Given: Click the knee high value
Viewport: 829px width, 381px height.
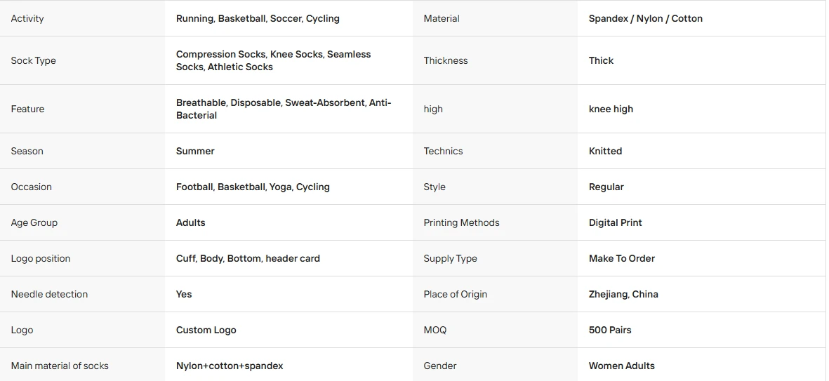Looking at the screenshot, I should [611, 109].
